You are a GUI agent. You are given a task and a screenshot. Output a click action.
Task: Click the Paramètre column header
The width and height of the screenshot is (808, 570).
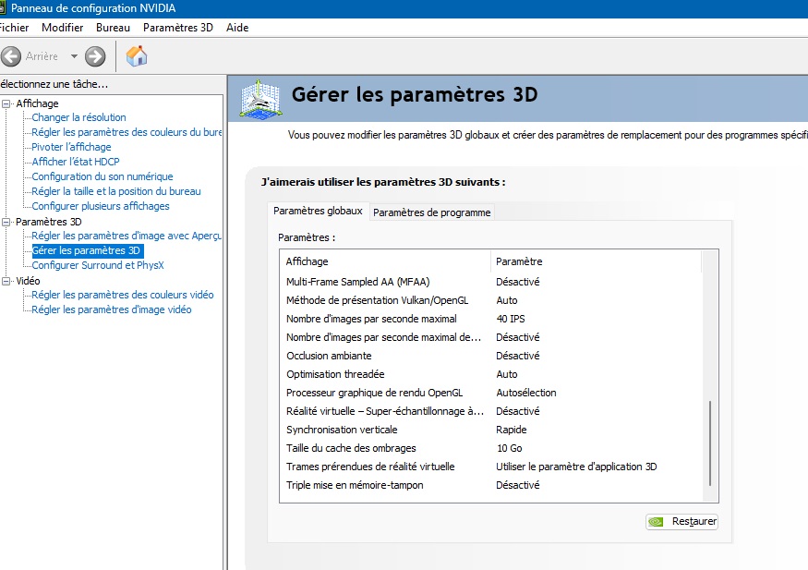click(x=596, y=261)
